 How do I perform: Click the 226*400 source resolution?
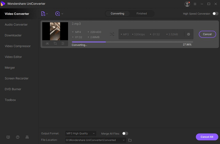click(96, 32)
